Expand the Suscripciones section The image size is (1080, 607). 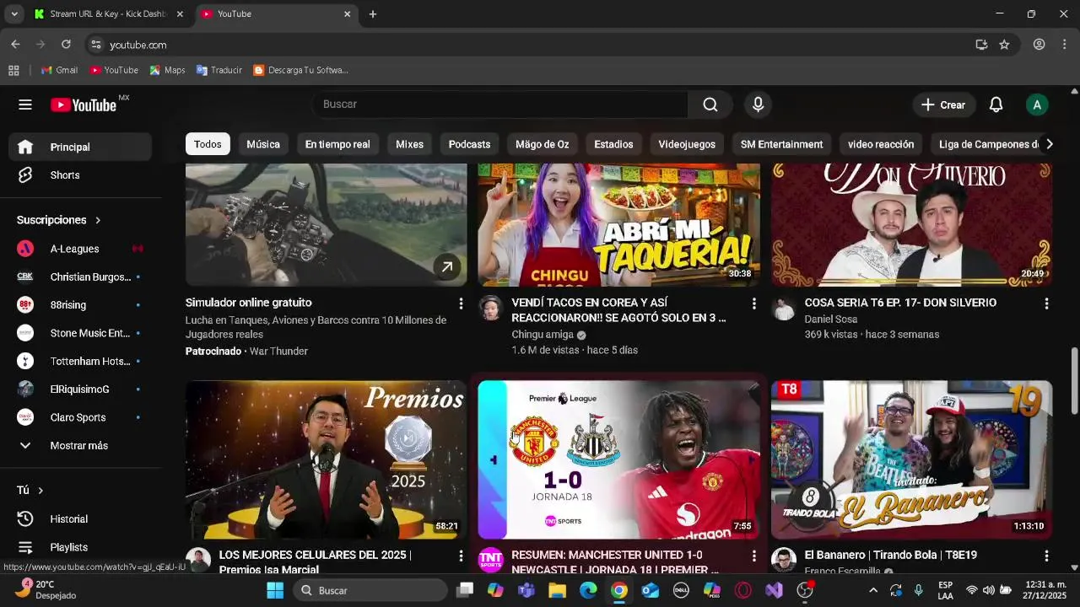[59, 220]
